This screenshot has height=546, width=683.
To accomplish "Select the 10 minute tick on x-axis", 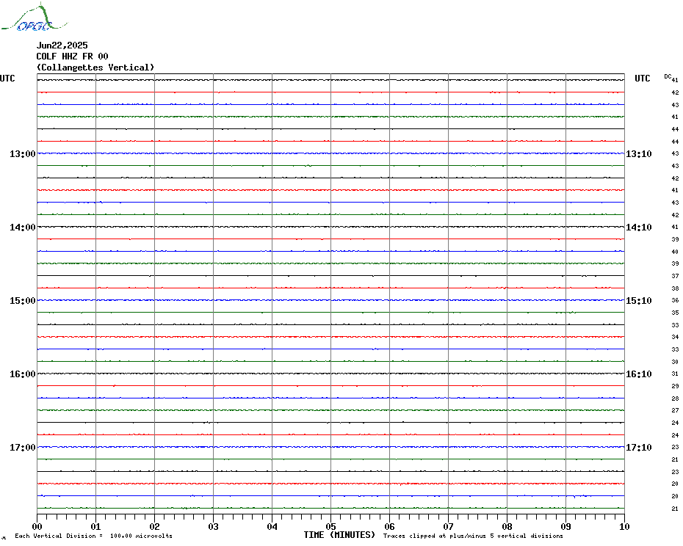I will pyautogui.click(x=624, y=526).
